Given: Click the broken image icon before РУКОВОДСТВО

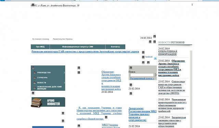Looking at the screenshot, I should click(35, 73).
